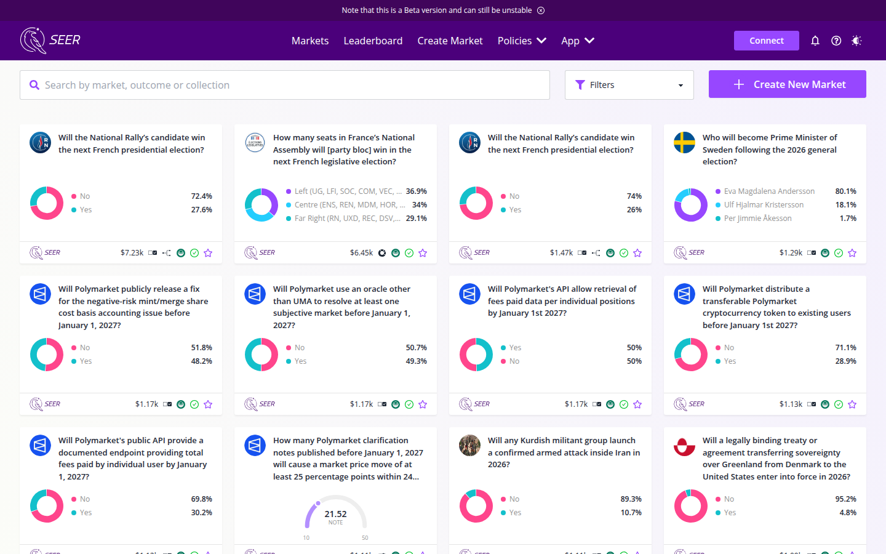Expand the Policies dropdown menu
886x554 pixels.
coord(522,41)
